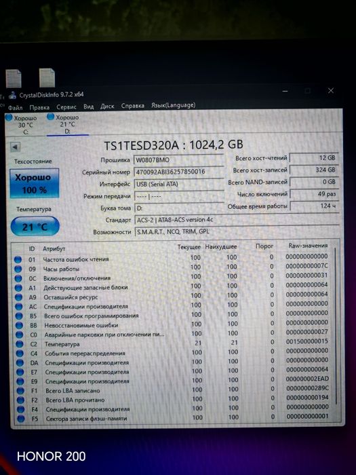Viewport: 356px width, 475px height.
Task: Click the Буква тома field D:
Action: [x=179, y=208]
